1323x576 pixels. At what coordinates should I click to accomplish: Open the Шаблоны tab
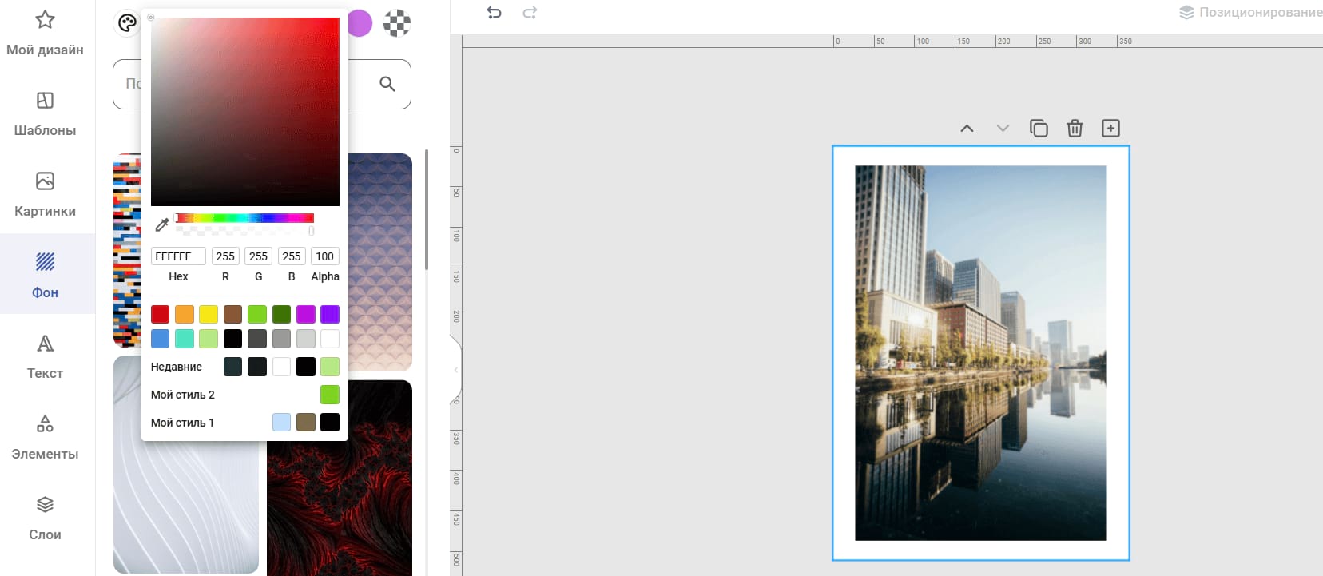point(46,113)
